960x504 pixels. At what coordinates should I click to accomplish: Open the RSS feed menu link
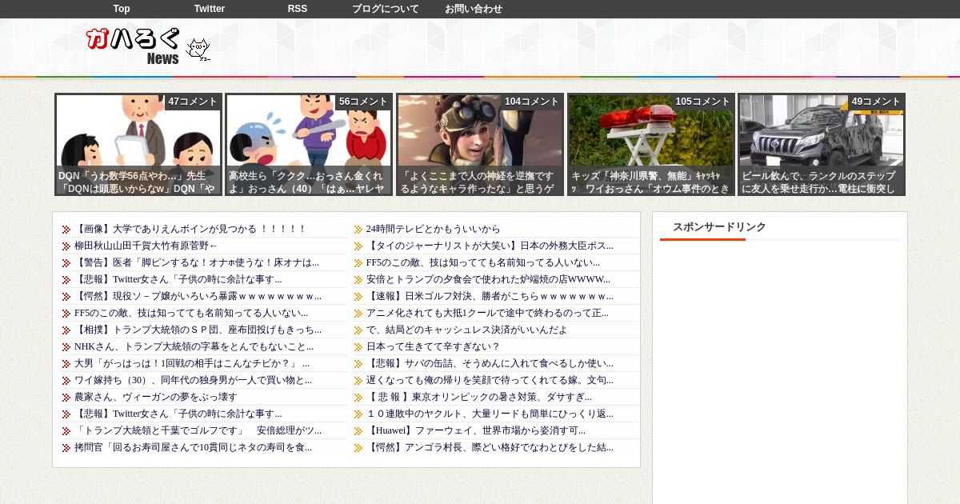pos(298,9)
